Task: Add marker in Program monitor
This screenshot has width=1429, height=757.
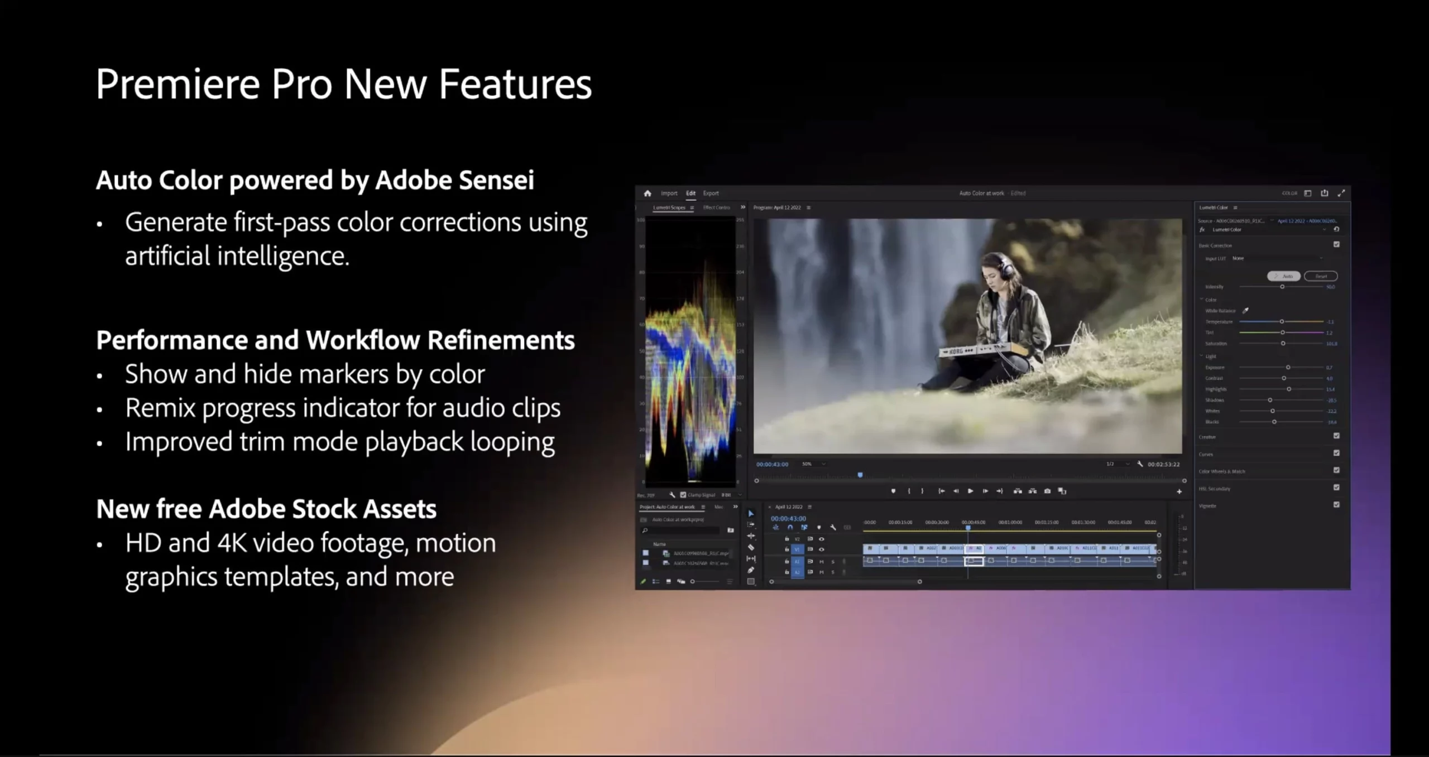Action: 893,491
